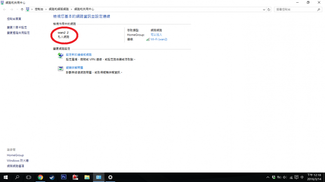Viewport: 325px width, 182px height.
Task: Open the Wi-Fi (wan2) connection link
Action: pyautogui.click(x=159, y=39)
